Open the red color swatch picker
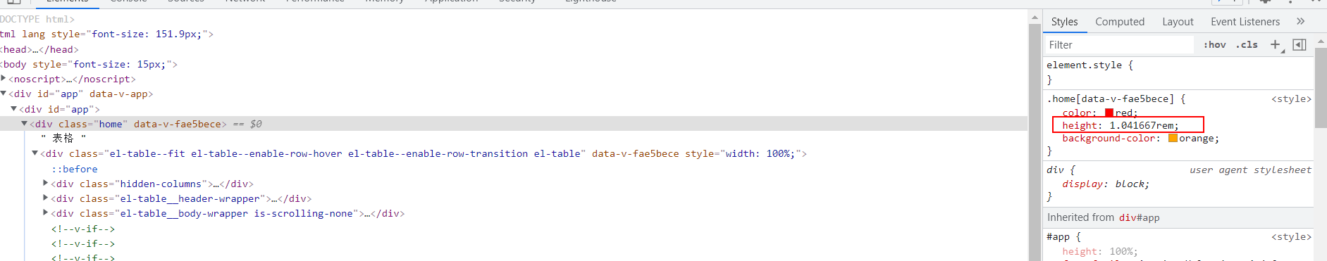Screen dimensions: 1327x261 coord(1109,113)
